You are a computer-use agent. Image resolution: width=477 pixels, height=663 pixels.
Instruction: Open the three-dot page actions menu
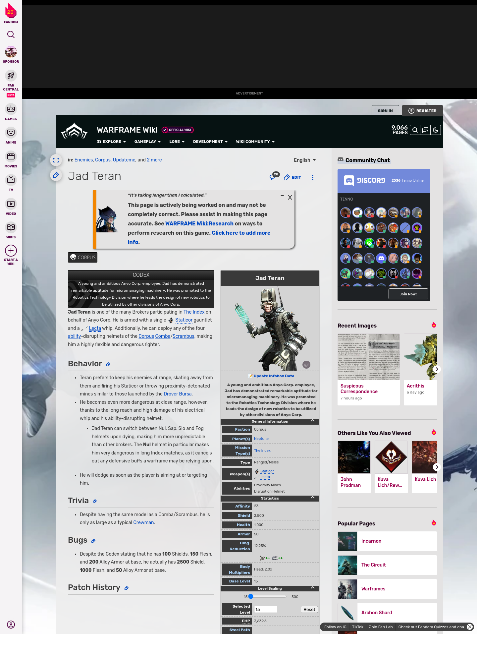(x=313, y=177)
